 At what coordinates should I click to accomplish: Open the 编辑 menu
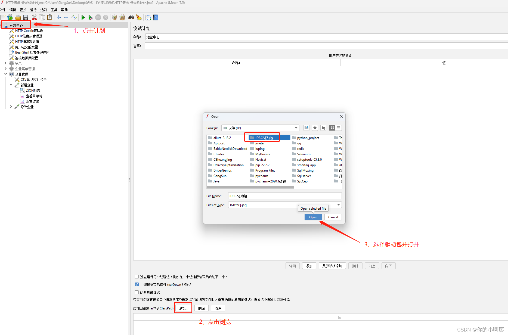click(13, 10)
